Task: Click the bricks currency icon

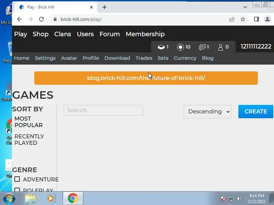Action: point(161,47)
